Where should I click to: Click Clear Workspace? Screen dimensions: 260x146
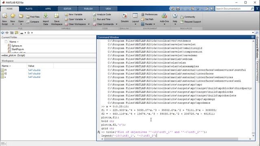pyautogui.click(x=75, y=24)
